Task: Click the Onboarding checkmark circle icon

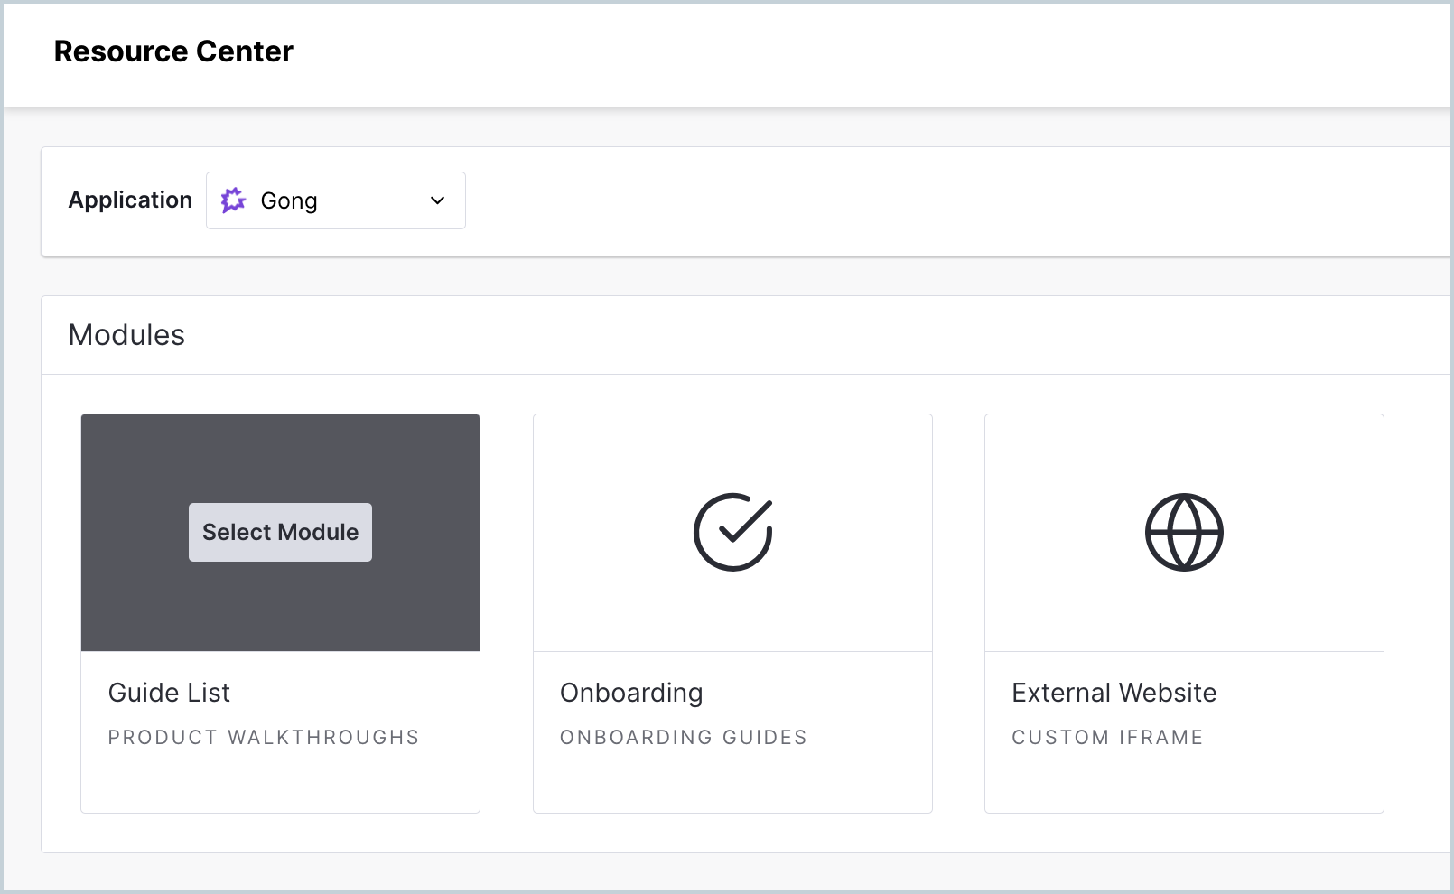Action: [732, 532]
